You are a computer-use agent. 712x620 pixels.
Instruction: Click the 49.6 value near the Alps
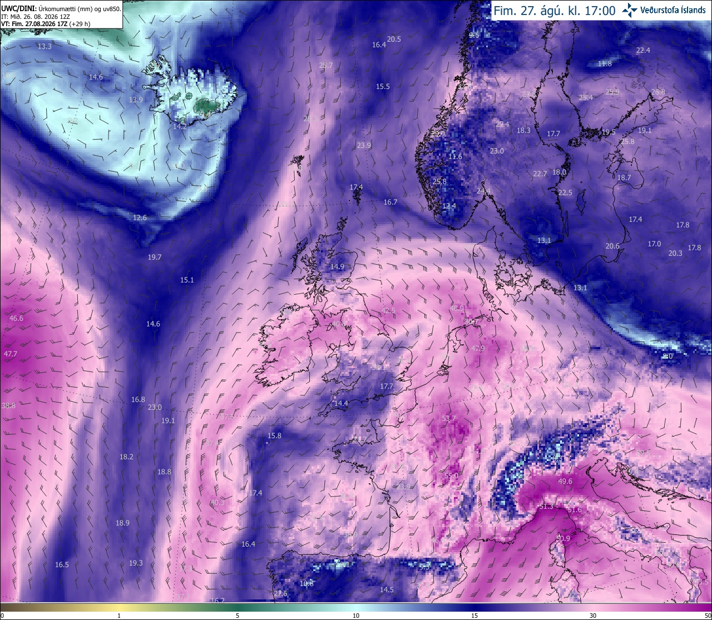[x=565, y=482]
